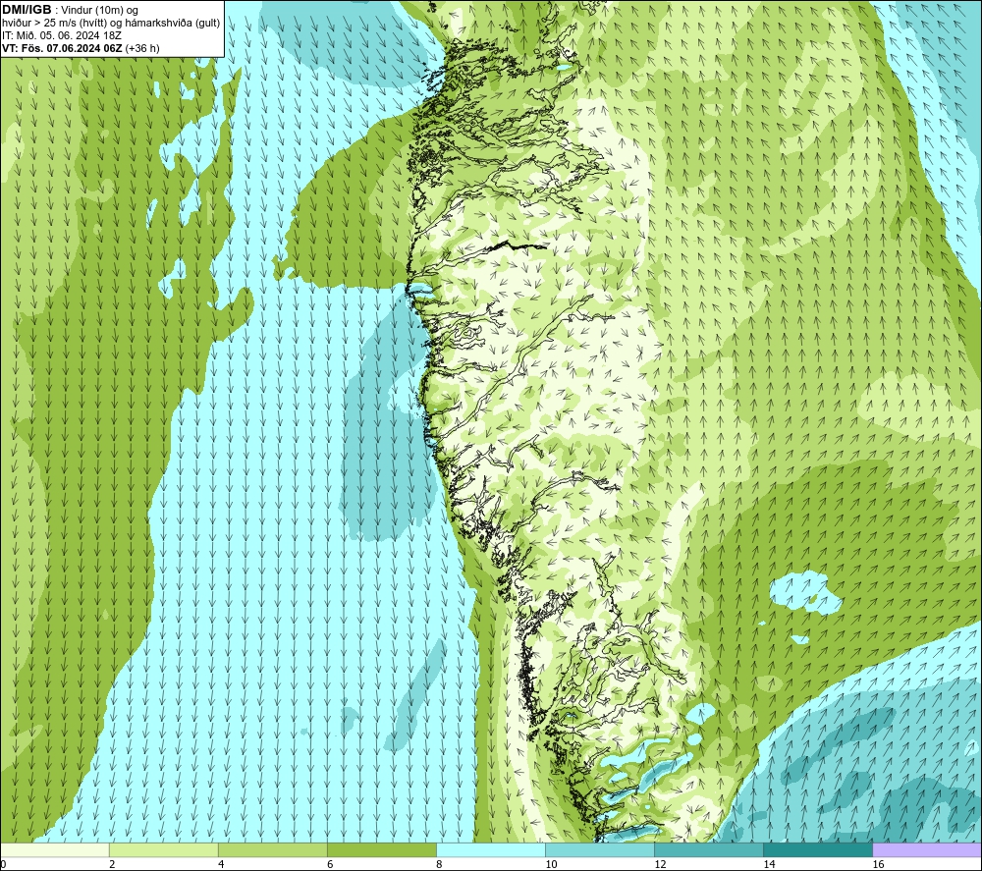Viewport: 982px width, 871px height.
Task: Click the '2' scale label
Action: coord(112,864)
